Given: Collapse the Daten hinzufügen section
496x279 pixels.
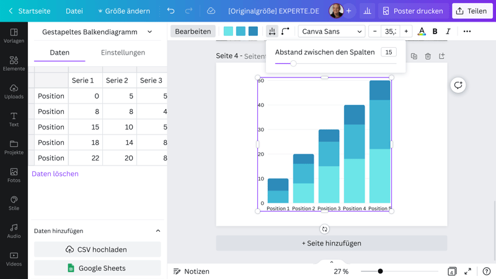Looking at the screenshot, I should click(157, 231).
